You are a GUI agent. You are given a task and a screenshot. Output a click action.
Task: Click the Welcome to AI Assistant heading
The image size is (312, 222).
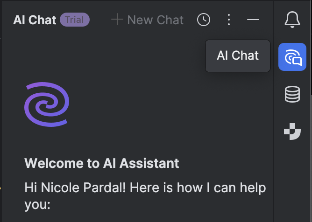click(x=101, y=164)
